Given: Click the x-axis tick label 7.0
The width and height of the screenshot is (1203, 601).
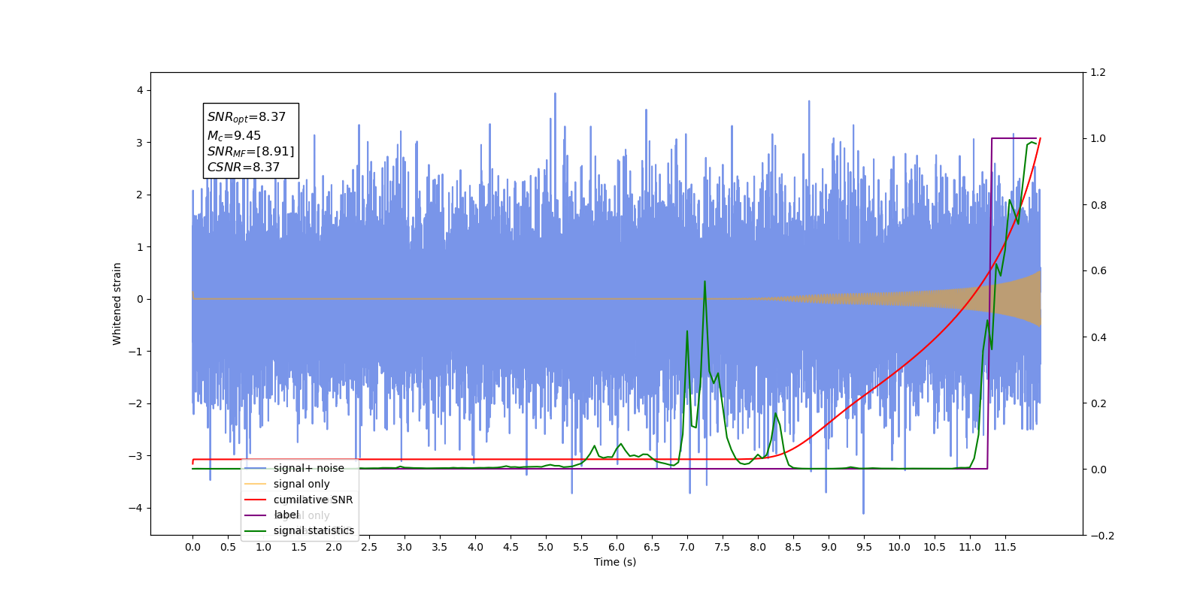Looking at the screenshot, I should (x=687, y=547).
